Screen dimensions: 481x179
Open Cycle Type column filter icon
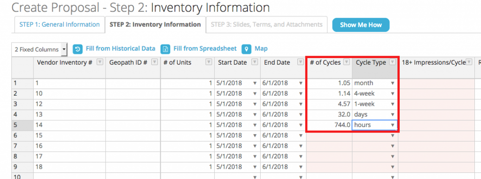[392, 62]
